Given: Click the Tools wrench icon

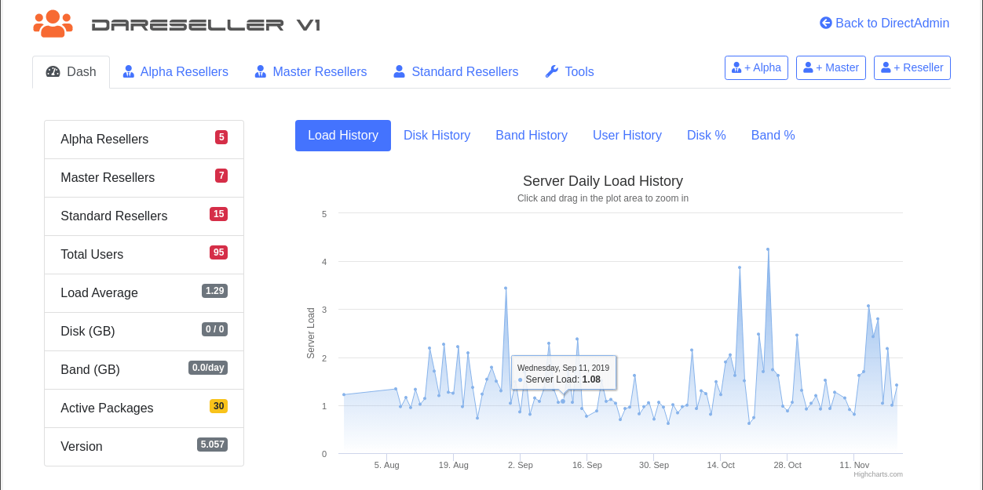Looking at the screenshot, I should click(x=552, y=71).
